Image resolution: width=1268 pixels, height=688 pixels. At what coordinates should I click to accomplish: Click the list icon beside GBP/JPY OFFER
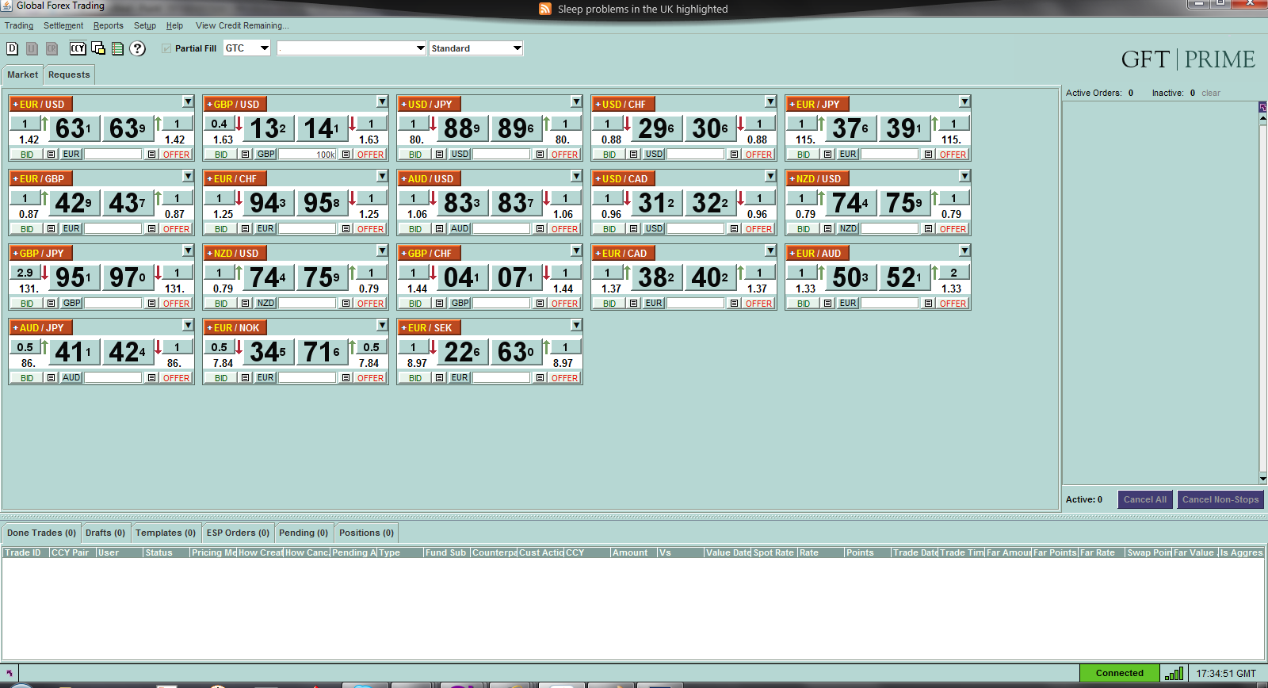coord(151,304)
